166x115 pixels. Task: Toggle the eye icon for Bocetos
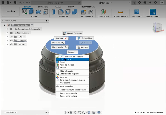coord(11,44)
